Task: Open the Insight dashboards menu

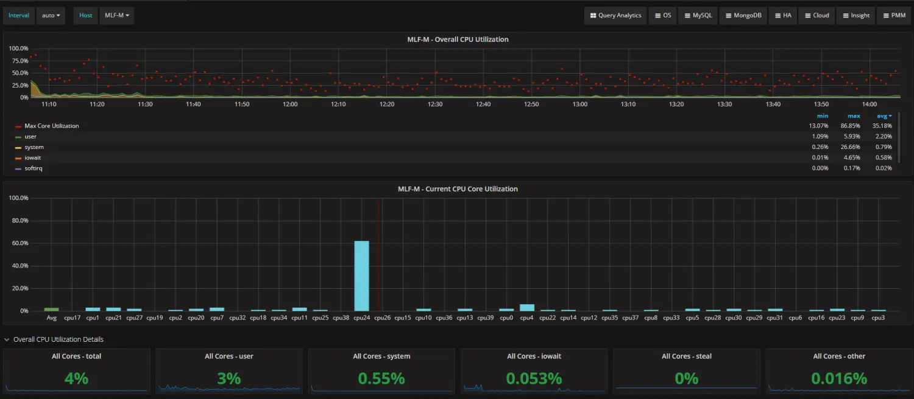Action: tap(856, 15)
